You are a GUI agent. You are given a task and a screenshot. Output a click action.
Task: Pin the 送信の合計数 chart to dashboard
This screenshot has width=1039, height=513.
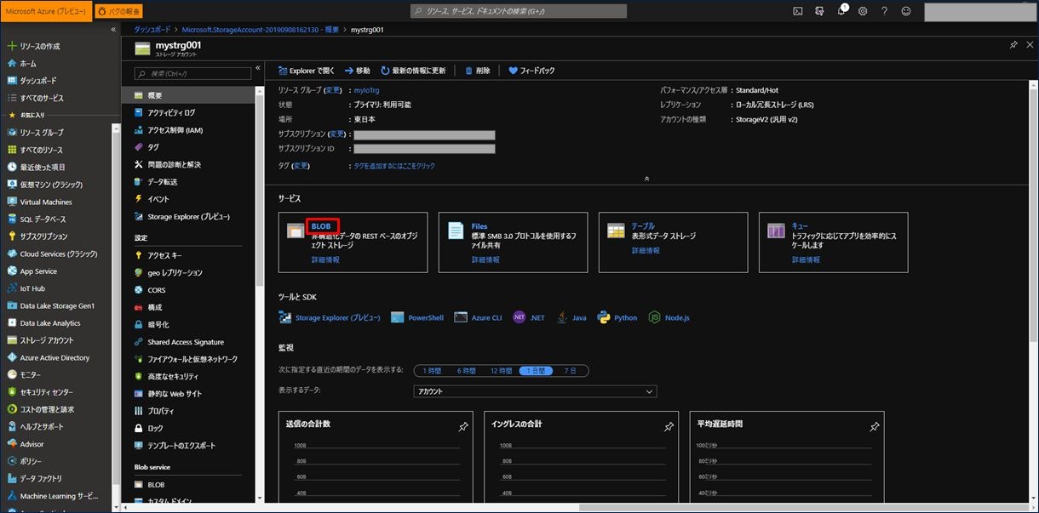coord(463,427)
